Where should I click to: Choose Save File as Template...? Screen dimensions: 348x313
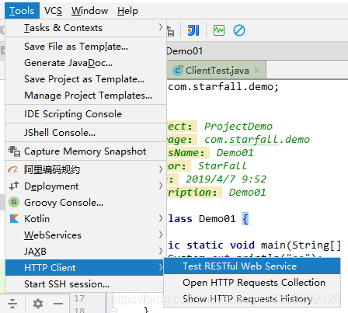tap(85, 47)
